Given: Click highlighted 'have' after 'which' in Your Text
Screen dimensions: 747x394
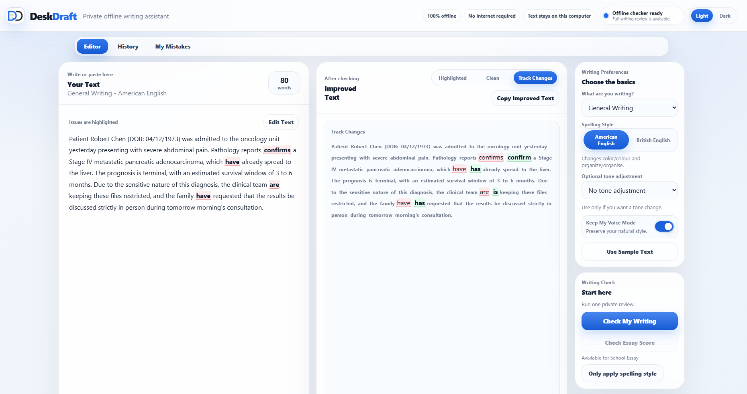Looking at the screenshot, I should coord(232,162).
